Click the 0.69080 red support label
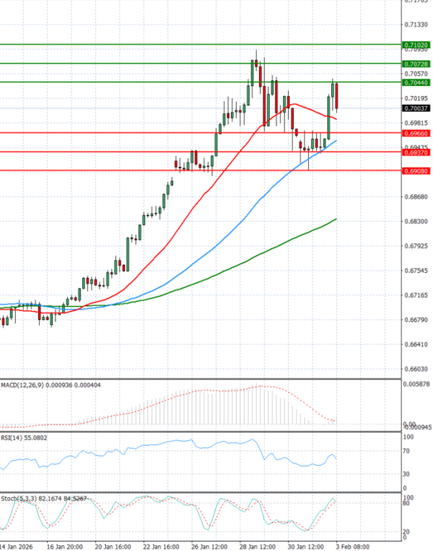 [416, 171]
